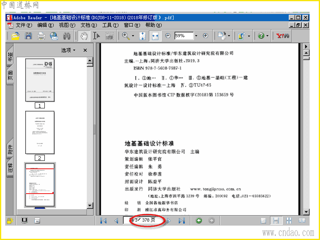Open the Help dropdown arrow

[x=267, y=36]
